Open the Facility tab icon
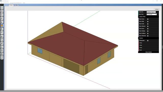 pyautogui.click(x=2, y=29)
